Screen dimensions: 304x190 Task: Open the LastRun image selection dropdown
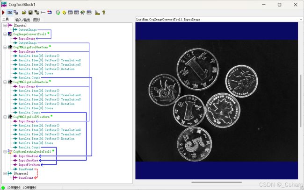(x=301, y=19)
